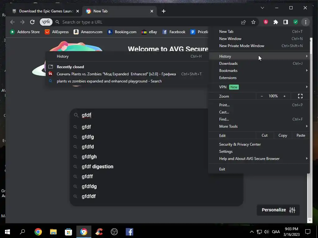Select New Tab menu entry
The width and height of the screenshot is (318, 238).
259,32
